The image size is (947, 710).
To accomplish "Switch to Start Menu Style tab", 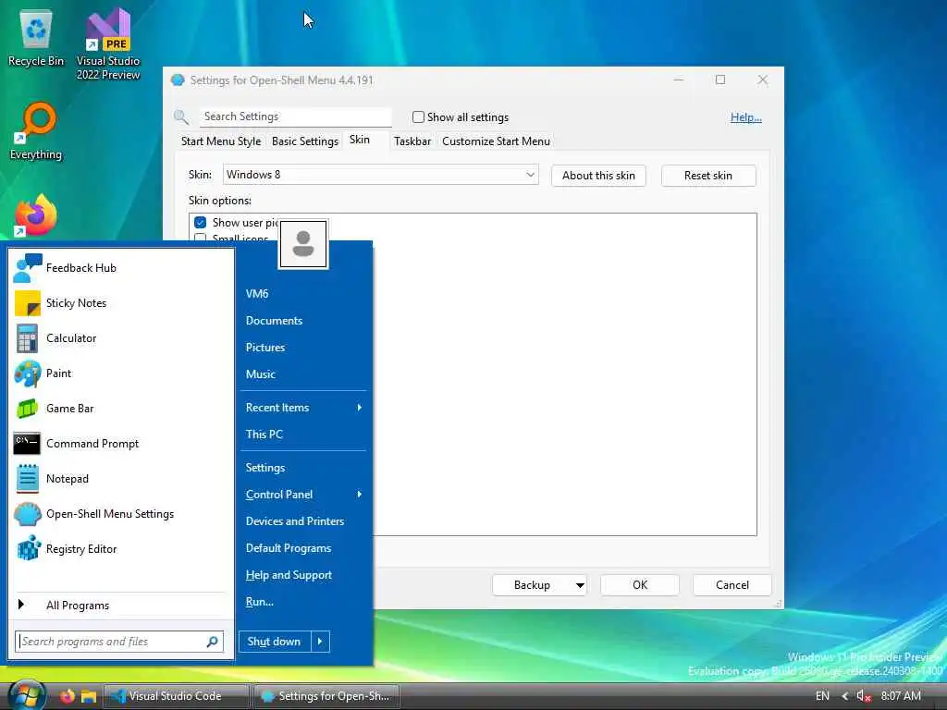I will pyautogui.click(x=221, y=141).
